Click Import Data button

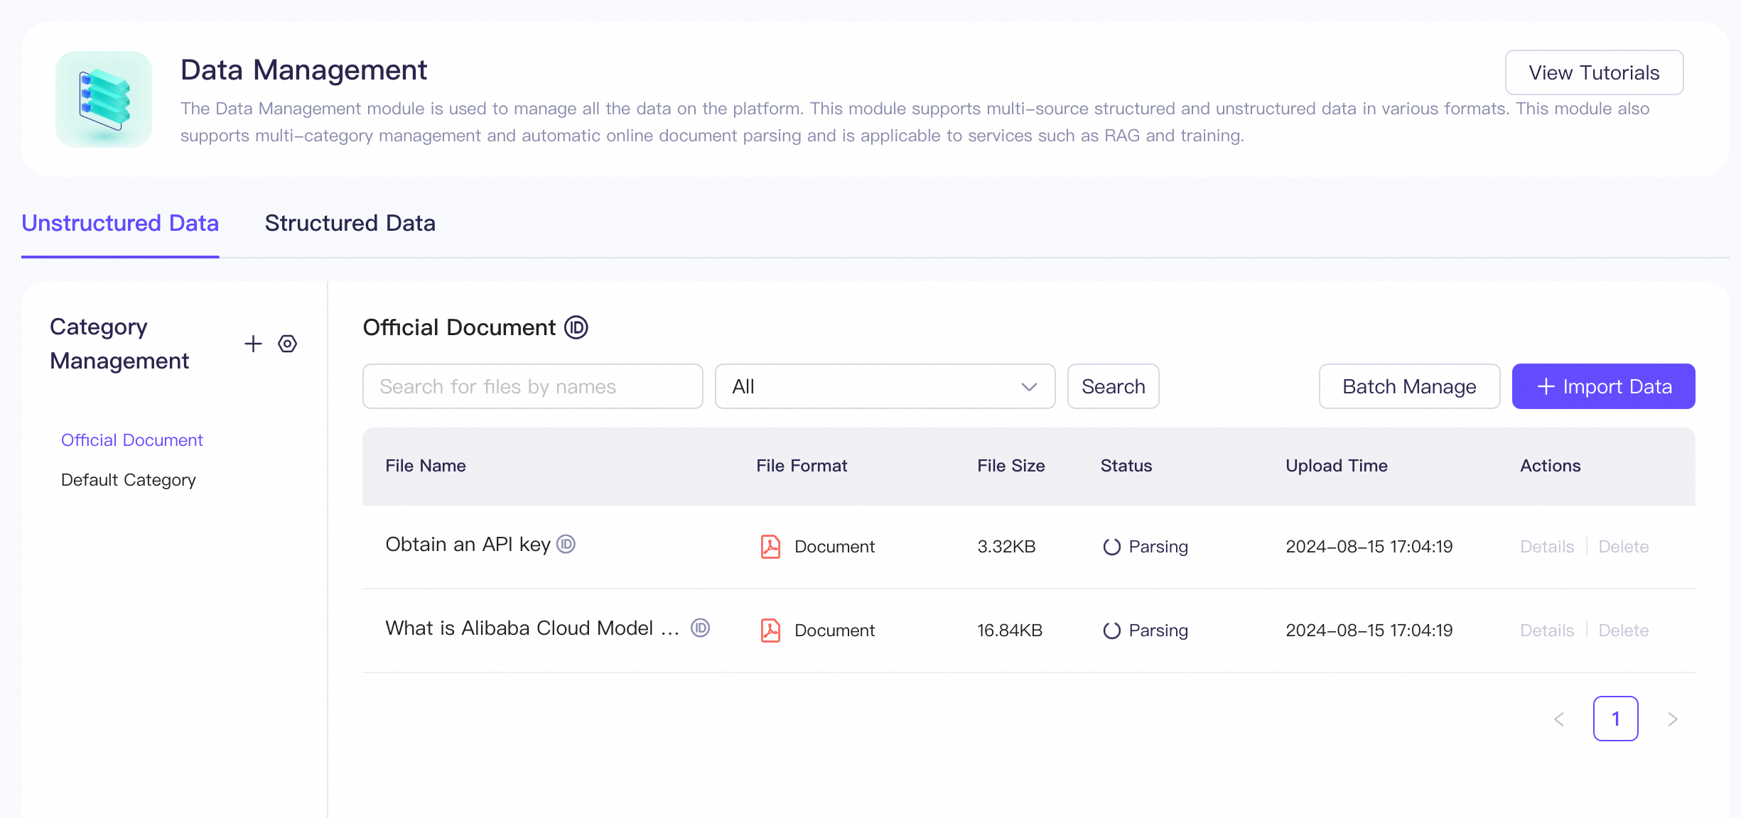(x=1603, y=386)
